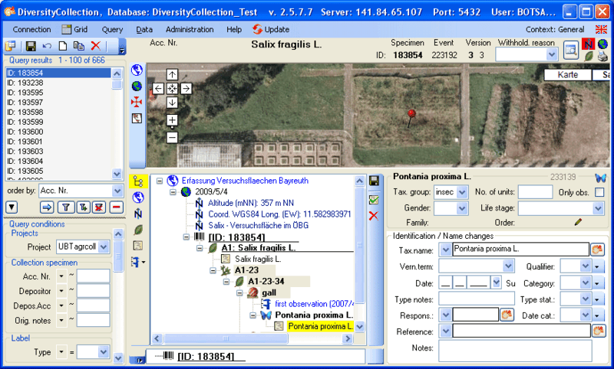This screenshot has height=369, width=614.
Task: Click the Karte map type button
Action: (x=568, y=75)
